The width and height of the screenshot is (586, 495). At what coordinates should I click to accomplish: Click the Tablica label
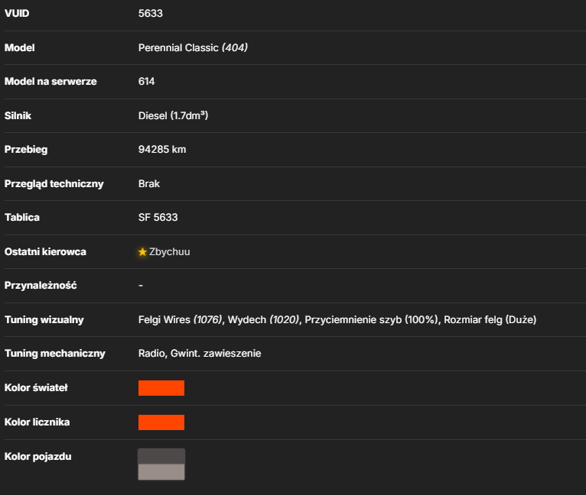point(21,217)
